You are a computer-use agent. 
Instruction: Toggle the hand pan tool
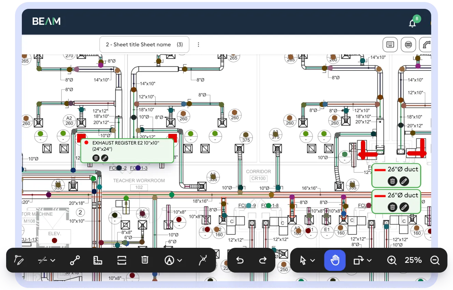(x=335, y=260)
